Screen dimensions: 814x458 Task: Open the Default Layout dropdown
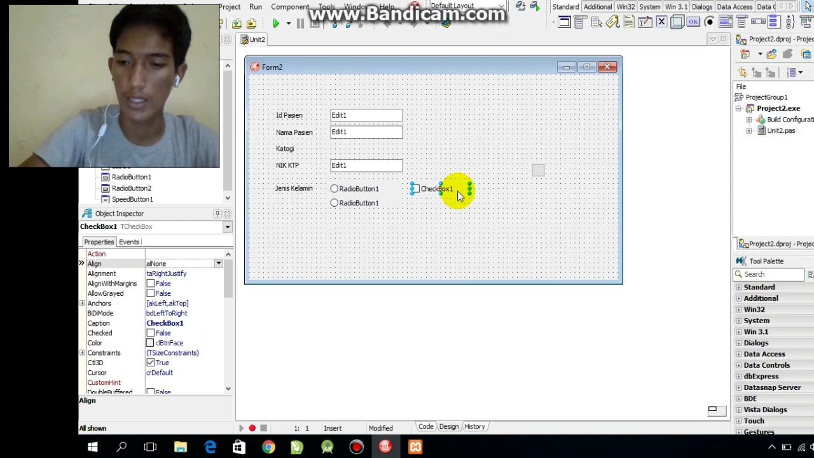click(x=501, y=6)
